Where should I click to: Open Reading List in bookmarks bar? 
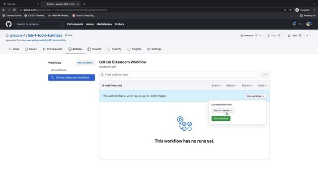click(x=308, y=15)
